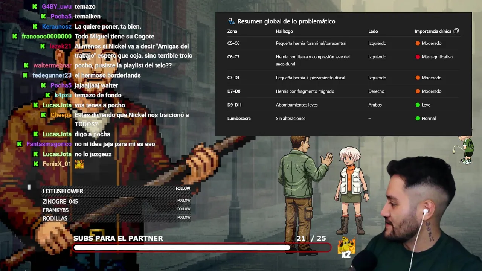Click the Lado column header

click(373, 31)
